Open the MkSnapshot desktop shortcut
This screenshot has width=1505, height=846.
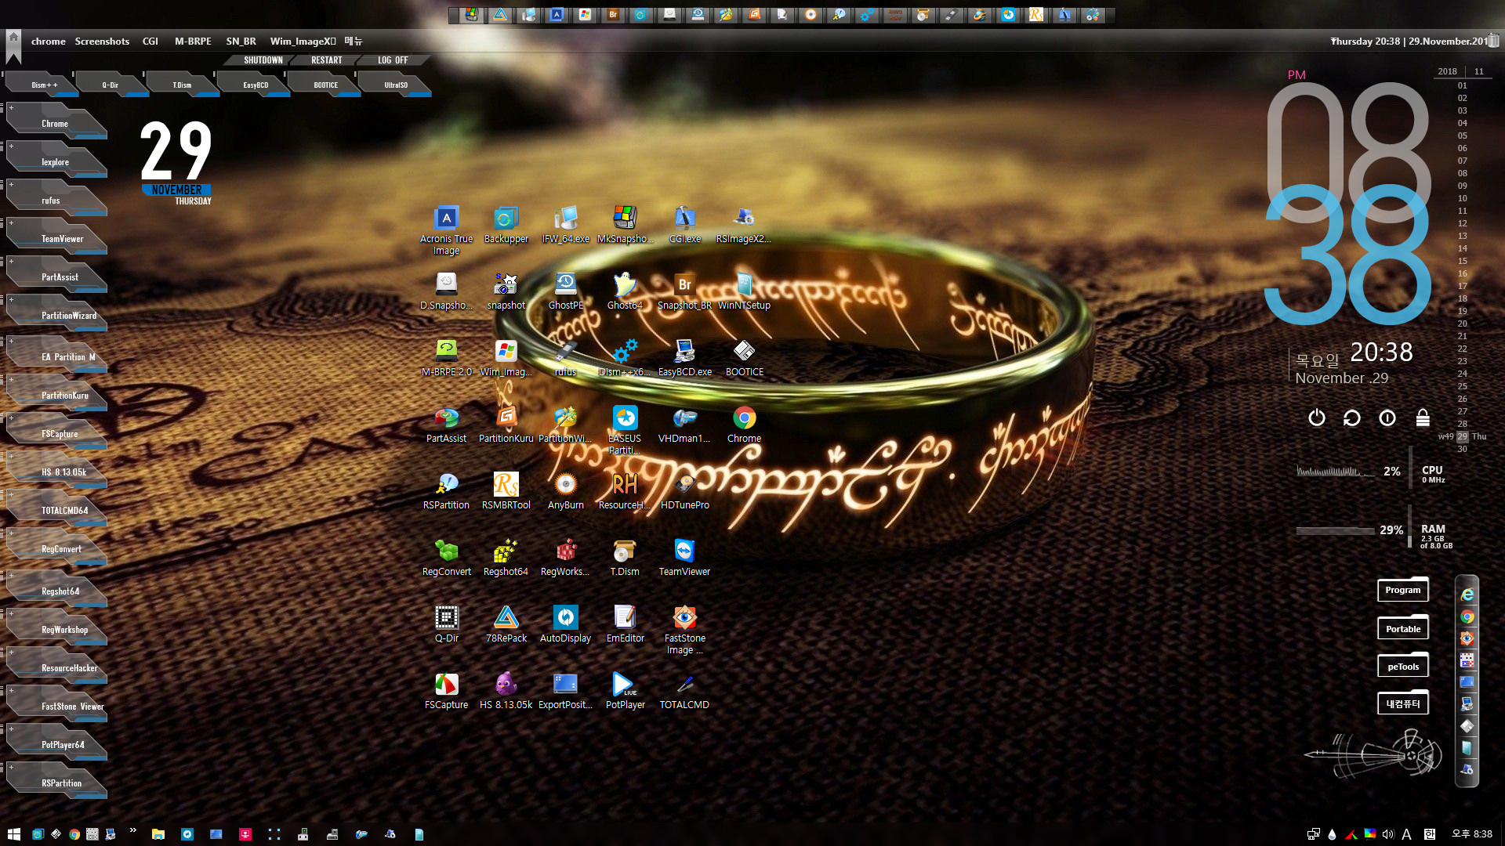(x=625, y=225)
